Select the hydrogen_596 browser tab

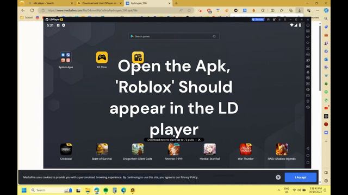tap(148, 3)
